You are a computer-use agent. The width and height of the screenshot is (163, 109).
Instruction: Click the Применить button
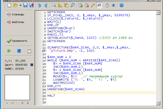pos(17,41)
